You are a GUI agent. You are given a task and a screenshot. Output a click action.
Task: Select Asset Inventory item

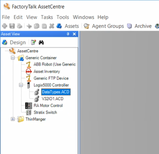[x=47, y=71]
